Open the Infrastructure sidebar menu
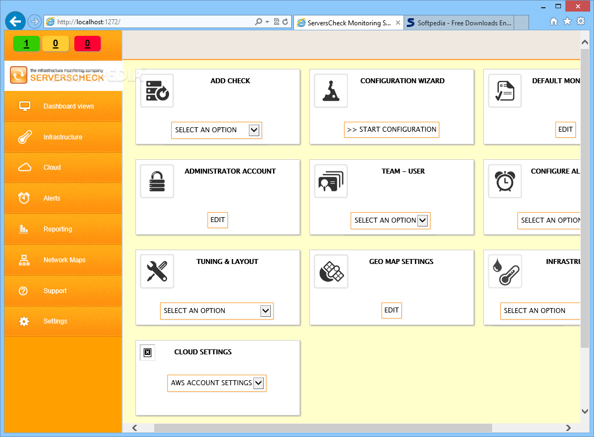This screenshot has width=594, height=437. 63,137
